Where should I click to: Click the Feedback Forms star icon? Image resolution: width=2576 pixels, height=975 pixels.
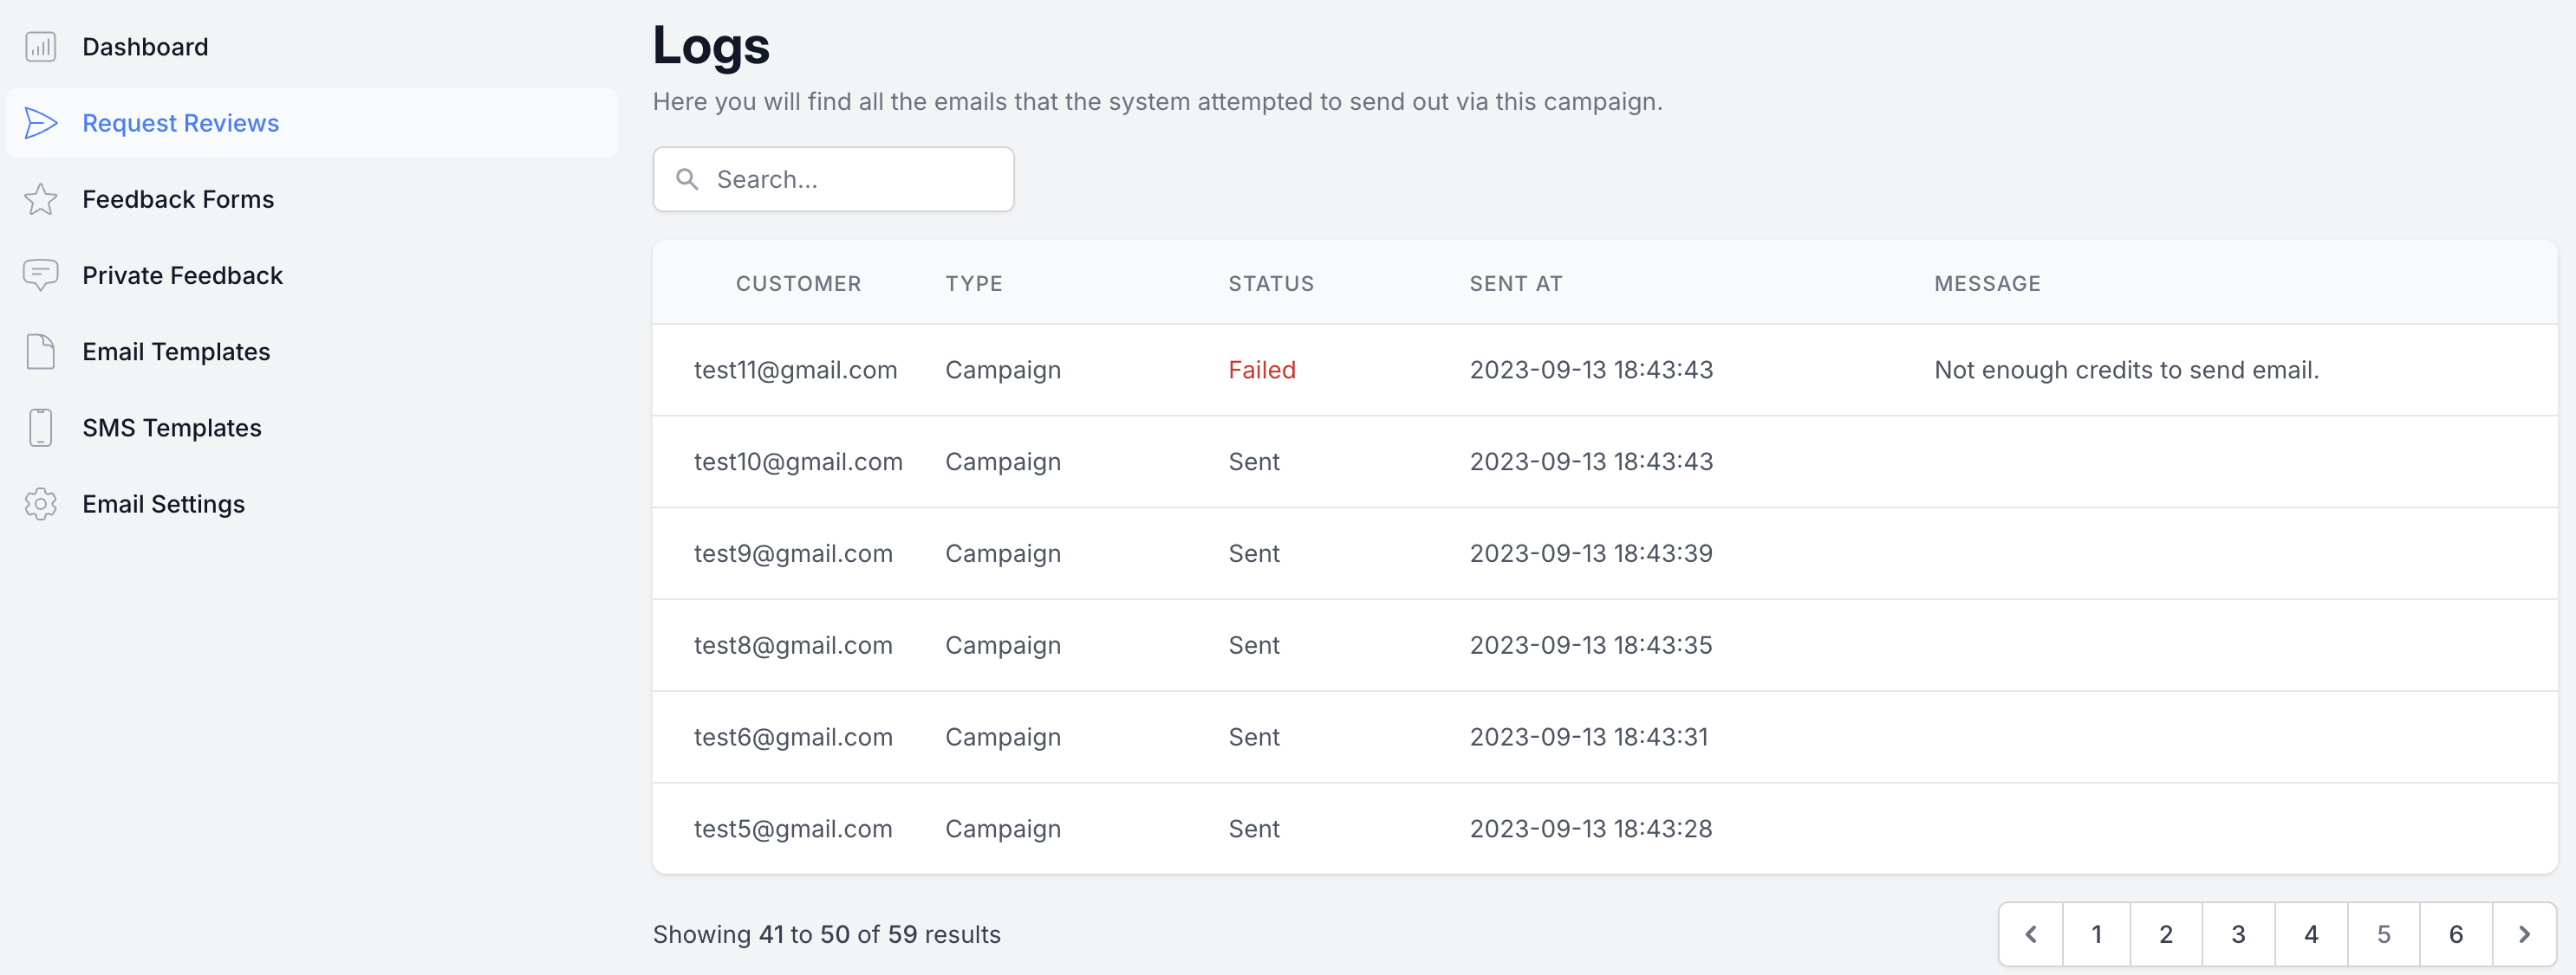point(40,200)
